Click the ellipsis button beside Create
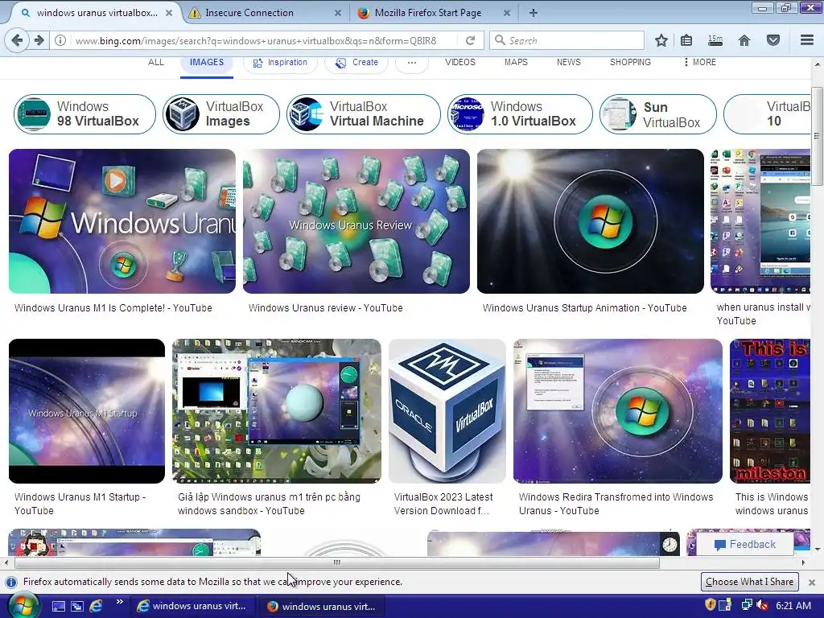The image size is (824, 618). coord(411,63)
